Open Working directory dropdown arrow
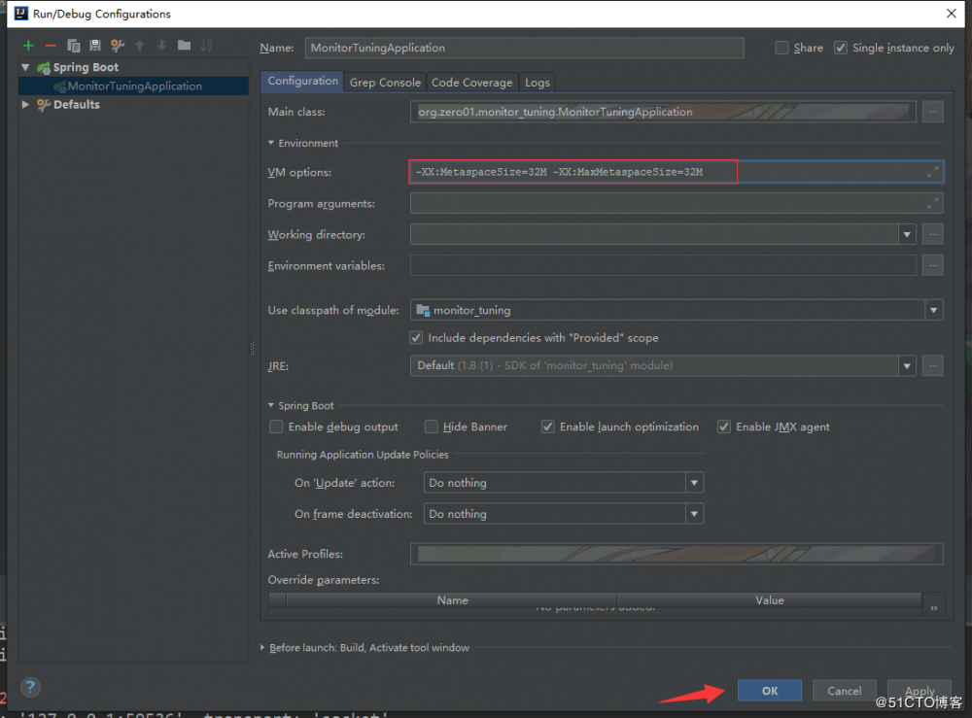This screenshot has width=972, height=718. (x=907, y=234)
